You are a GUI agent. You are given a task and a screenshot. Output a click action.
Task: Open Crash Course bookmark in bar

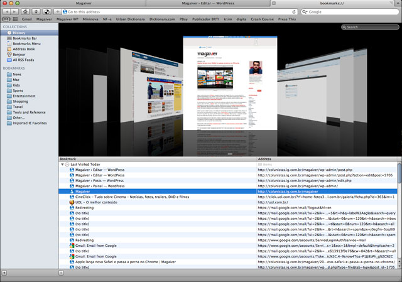[x=263, y=19]
